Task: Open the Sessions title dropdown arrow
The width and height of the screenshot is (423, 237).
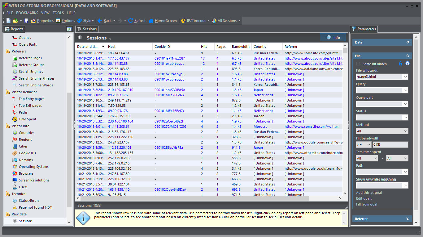Action: [110, 39]
